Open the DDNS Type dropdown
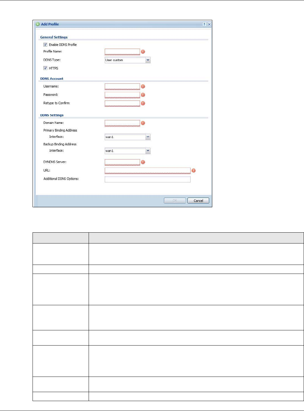Image resolution: width=304 pixels, height=411 pixels. pyautogui.click(x=148, y=60)
